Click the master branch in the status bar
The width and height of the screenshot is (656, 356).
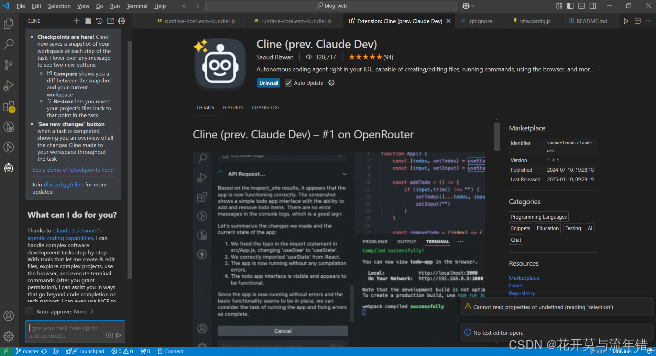pyautogui.click(x=27, y=351)
